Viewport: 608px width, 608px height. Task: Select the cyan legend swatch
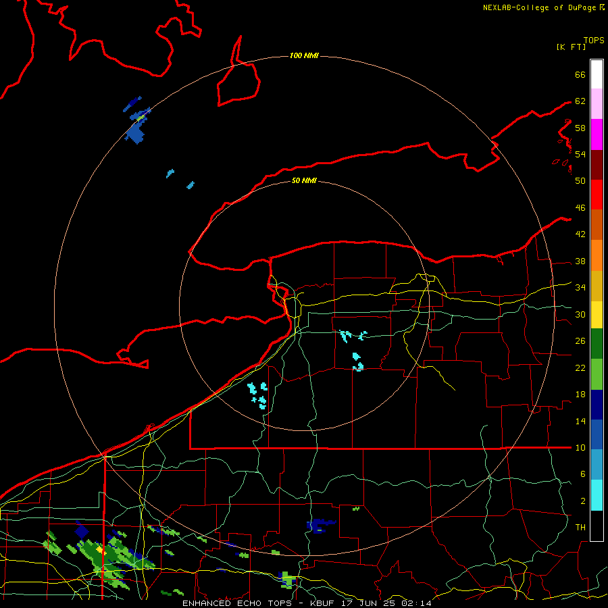(x=597, y=495)
